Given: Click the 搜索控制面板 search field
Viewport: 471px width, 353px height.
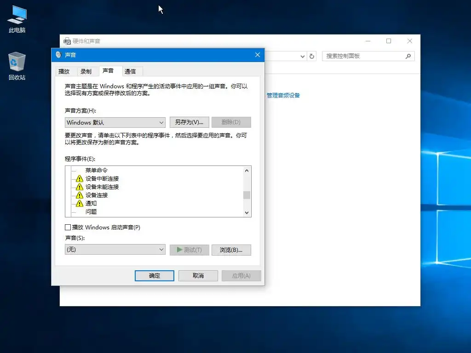Looking at the screenshot, I should pos(368,56).
